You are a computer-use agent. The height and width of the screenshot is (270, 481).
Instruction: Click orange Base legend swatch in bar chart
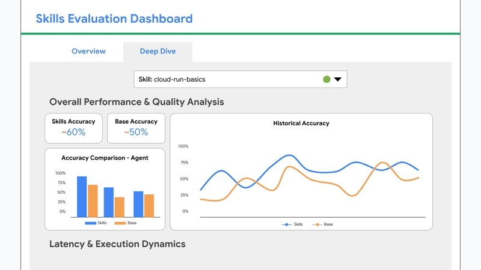pyautogui.click(x=120, y=223)
